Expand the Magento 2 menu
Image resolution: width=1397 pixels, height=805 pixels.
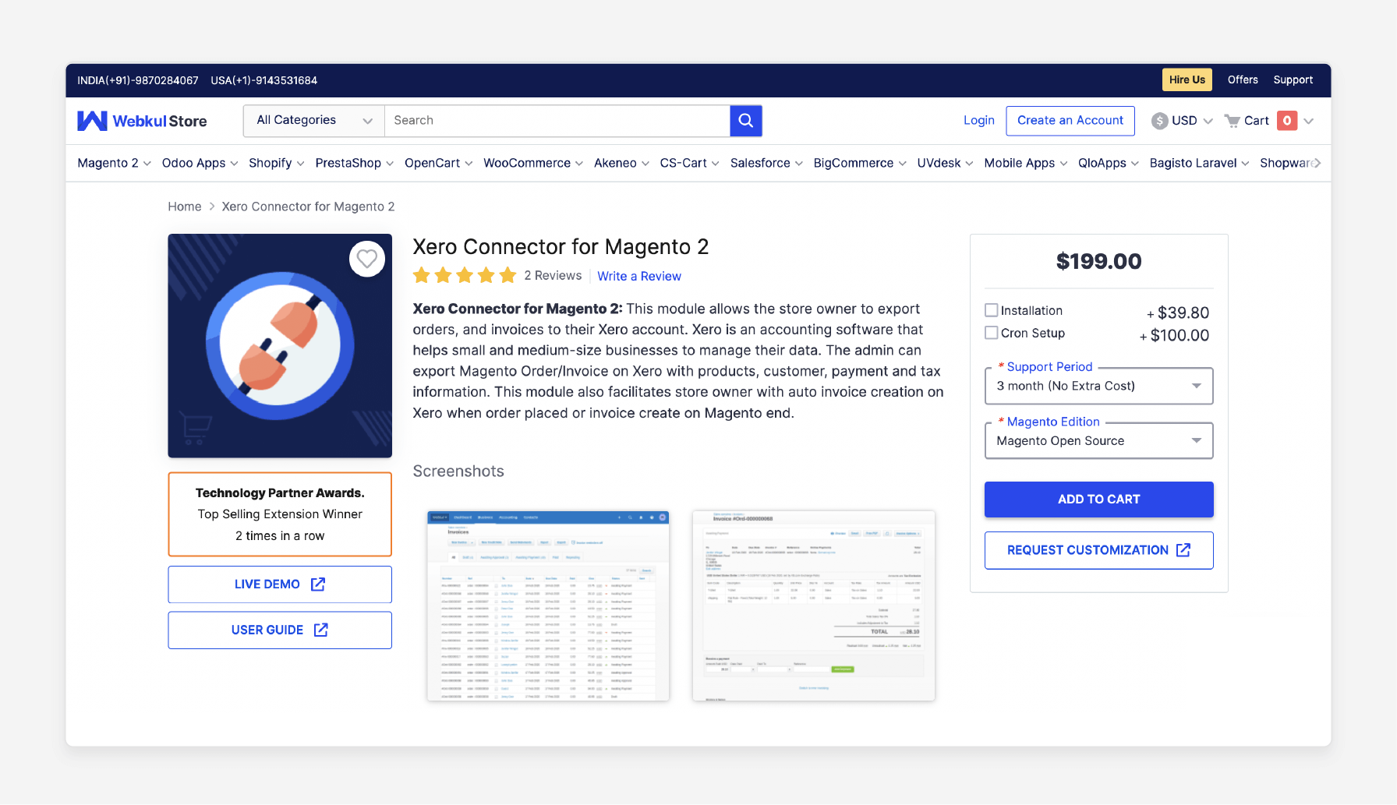(x=114, y=163)
